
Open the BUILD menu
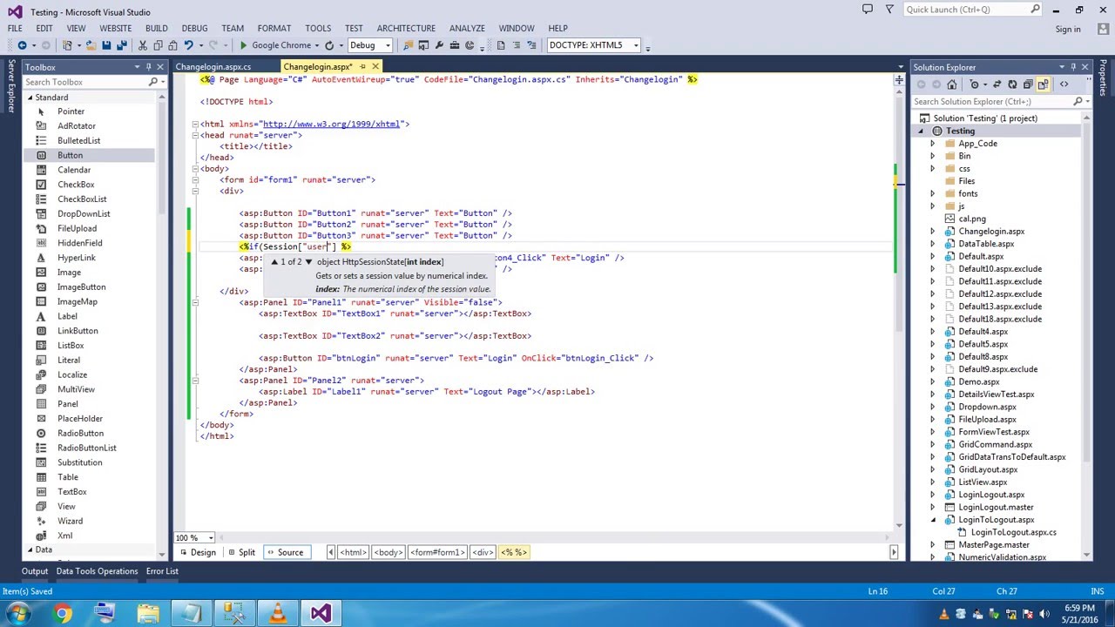pyautogui.click(x=156, y=28)
